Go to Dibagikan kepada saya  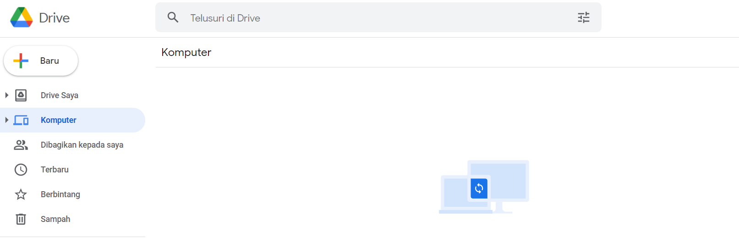82,145
